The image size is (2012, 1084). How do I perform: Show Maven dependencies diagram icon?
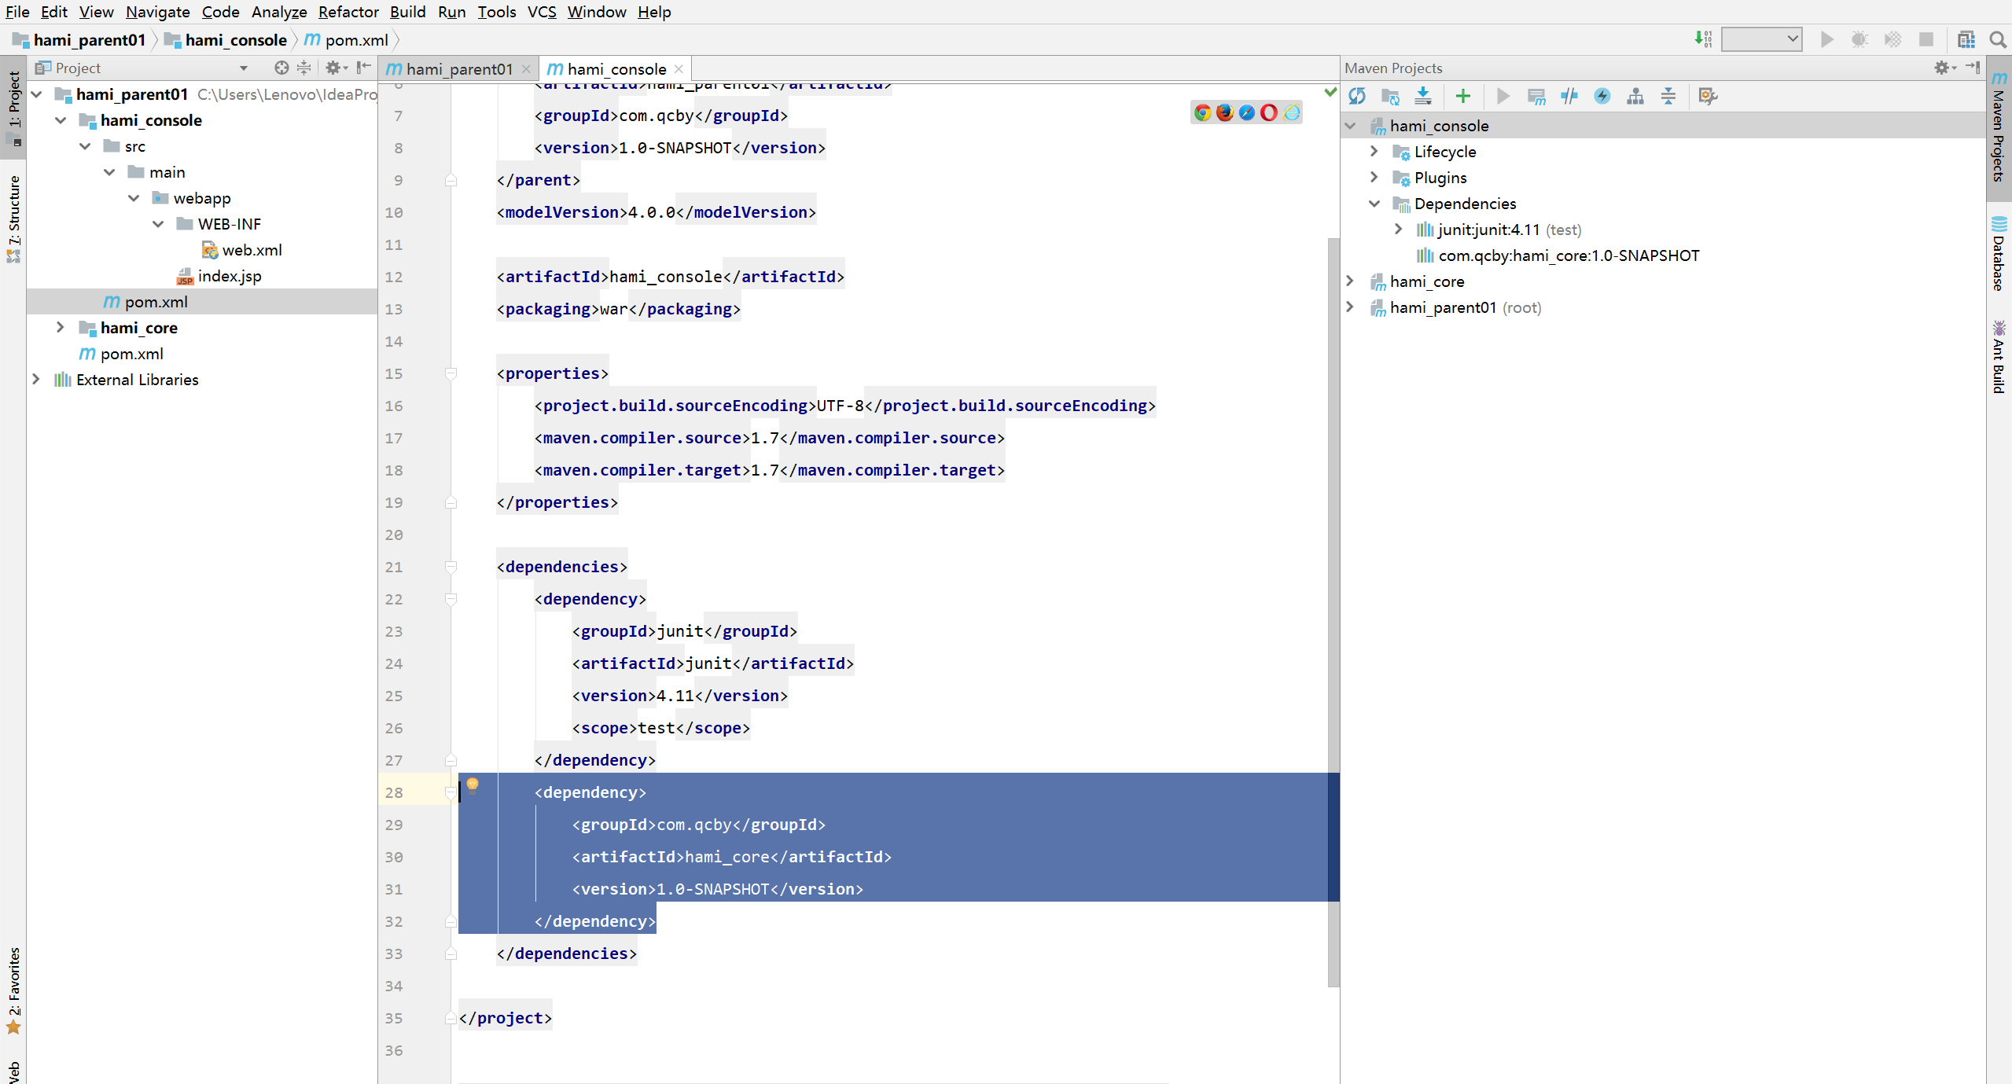1635,96
